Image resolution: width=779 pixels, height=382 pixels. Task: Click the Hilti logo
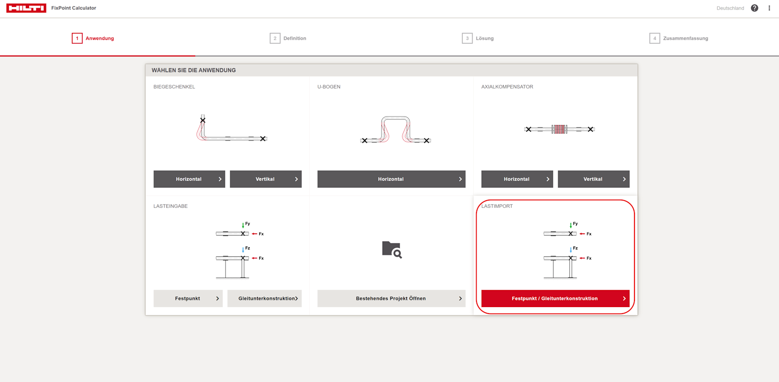26,8
